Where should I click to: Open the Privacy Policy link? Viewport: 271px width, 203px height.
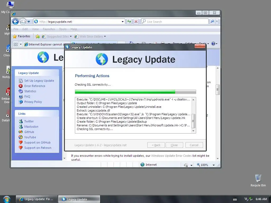coord(33,102)
